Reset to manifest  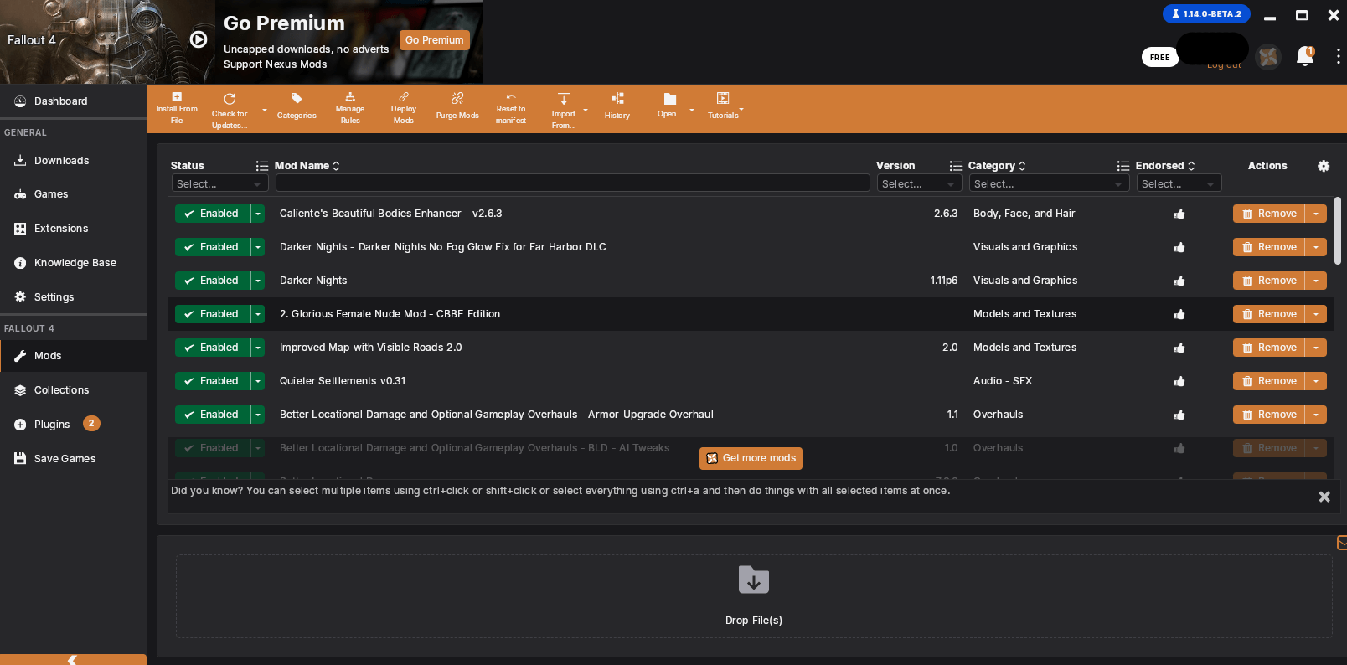(x=511, y=109)
